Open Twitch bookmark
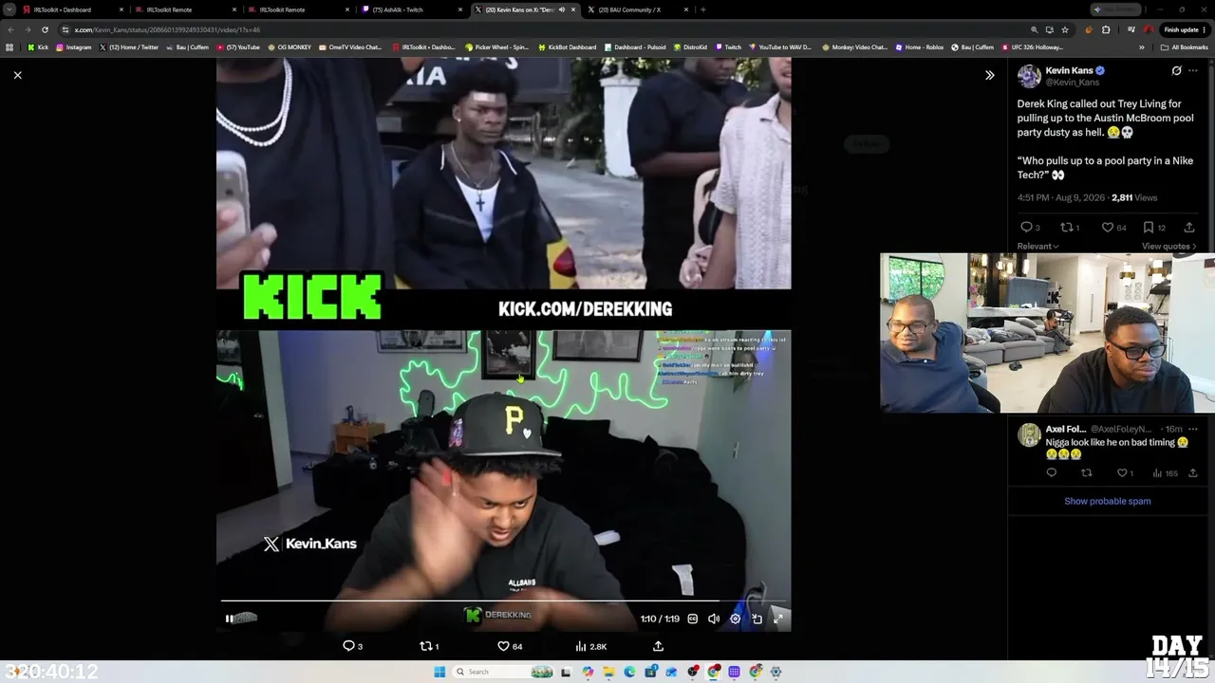Screen dimensions: 1215x683 tap(729, 47)
